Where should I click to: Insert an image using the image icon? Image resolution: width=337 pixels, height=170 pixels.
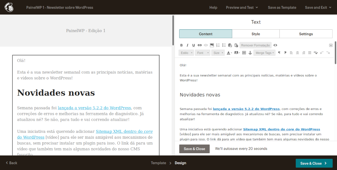click(x=212, y=45)
